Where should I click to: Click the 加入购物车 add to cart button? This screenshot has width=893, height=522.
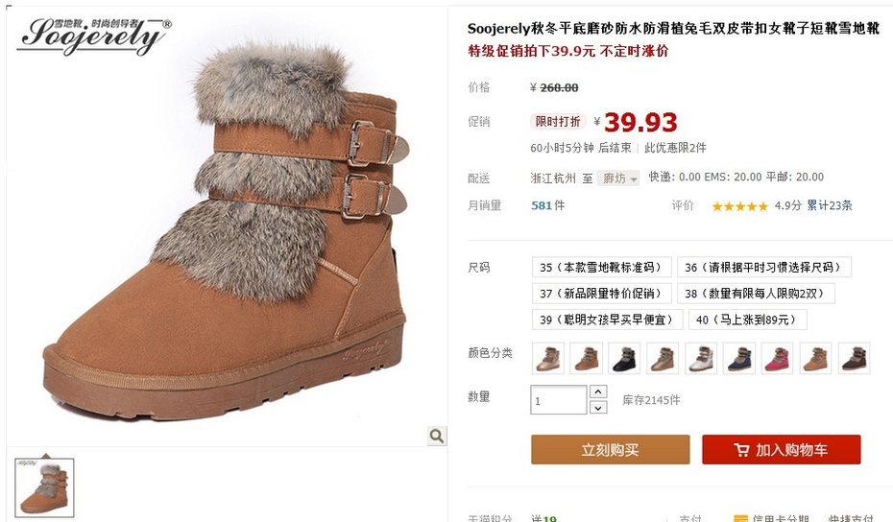point(781,450)
